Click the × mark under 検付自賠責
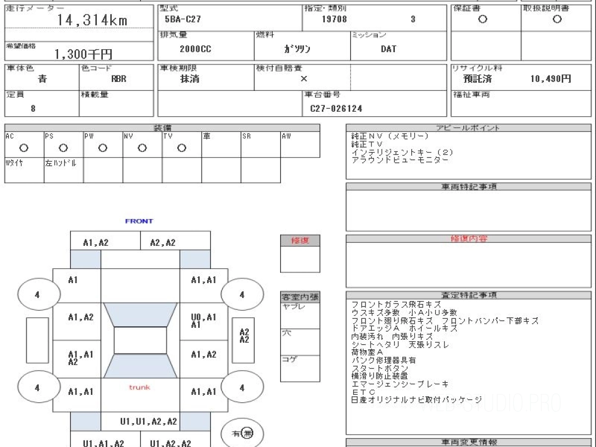The width and height of the screenshot is (596, 447). 304,78
